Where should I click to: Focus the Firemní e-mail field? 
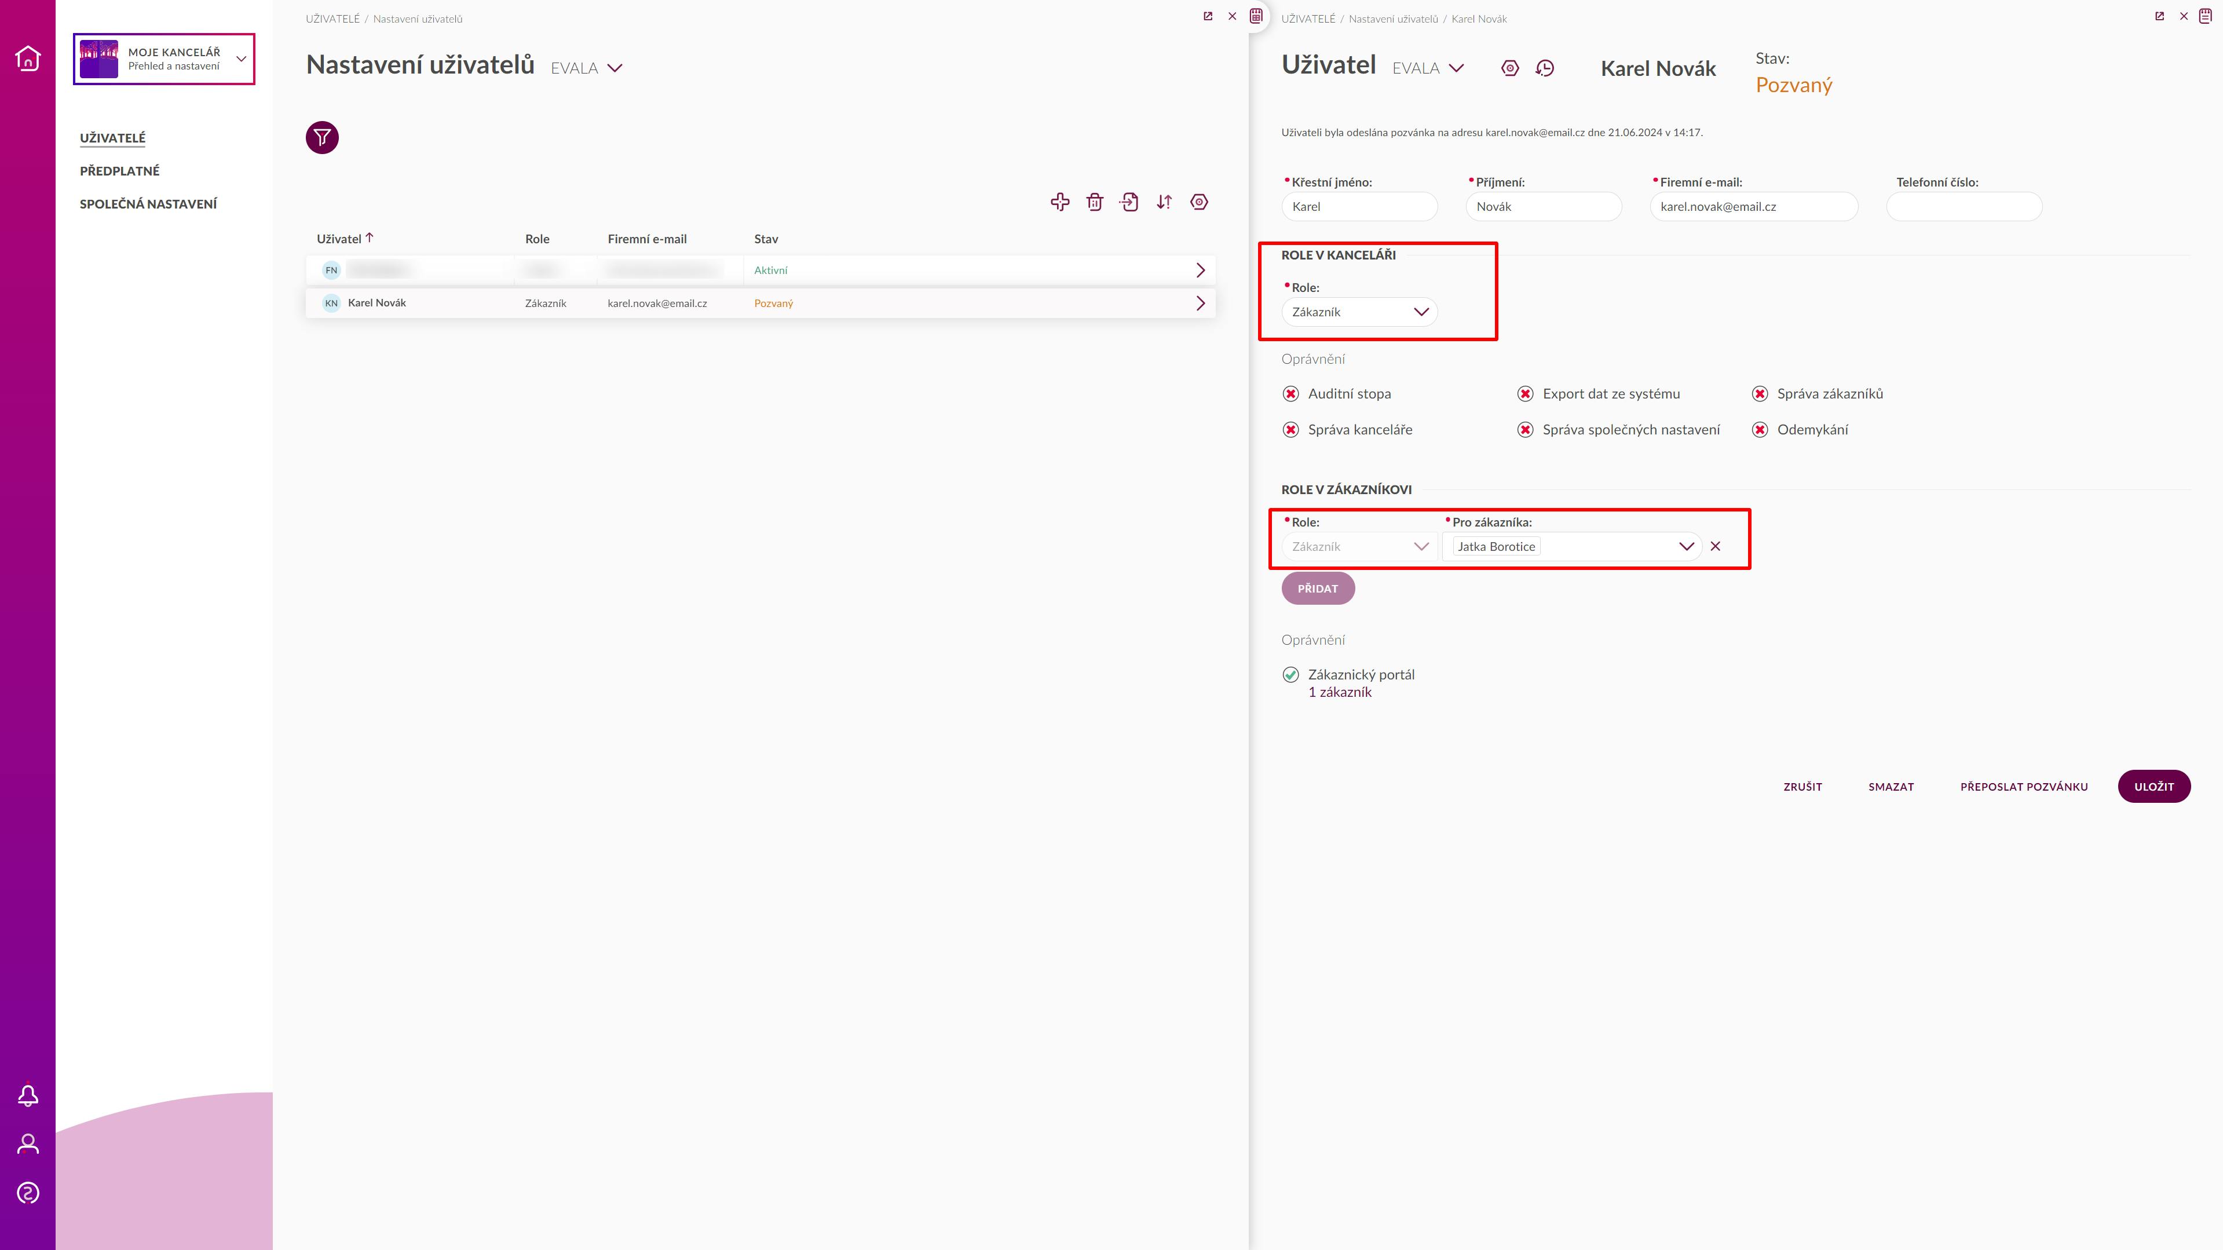(x=1753, y=206)
